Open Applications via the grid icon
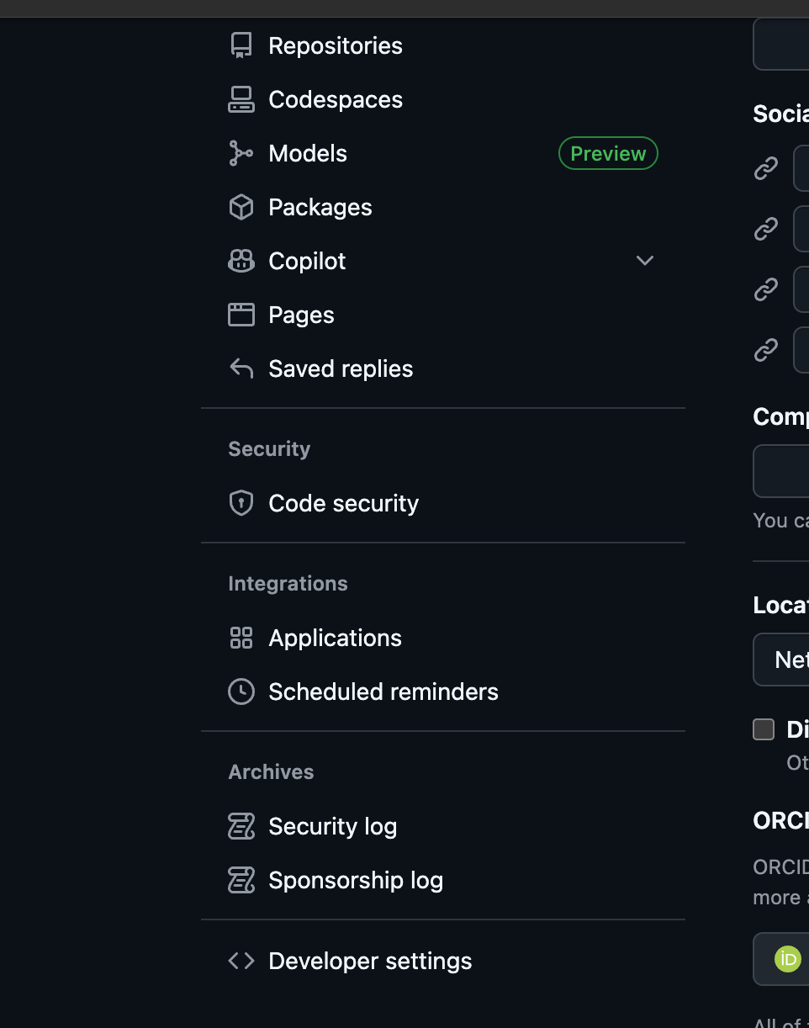809x1028 pixels. coord(241,637)
